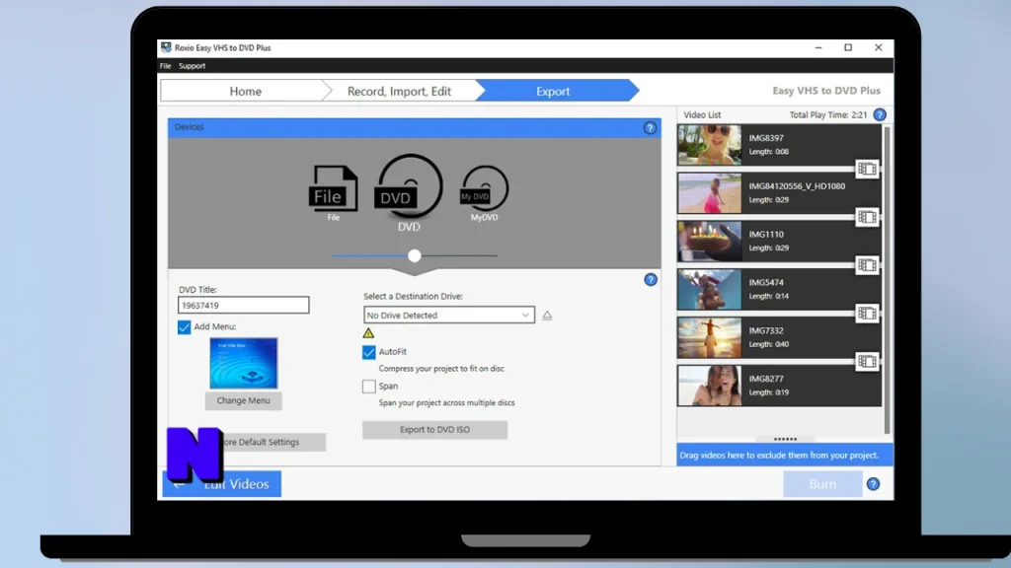Enable the Span checkbox
The image size is (1011, 568).
pos(369,387)
